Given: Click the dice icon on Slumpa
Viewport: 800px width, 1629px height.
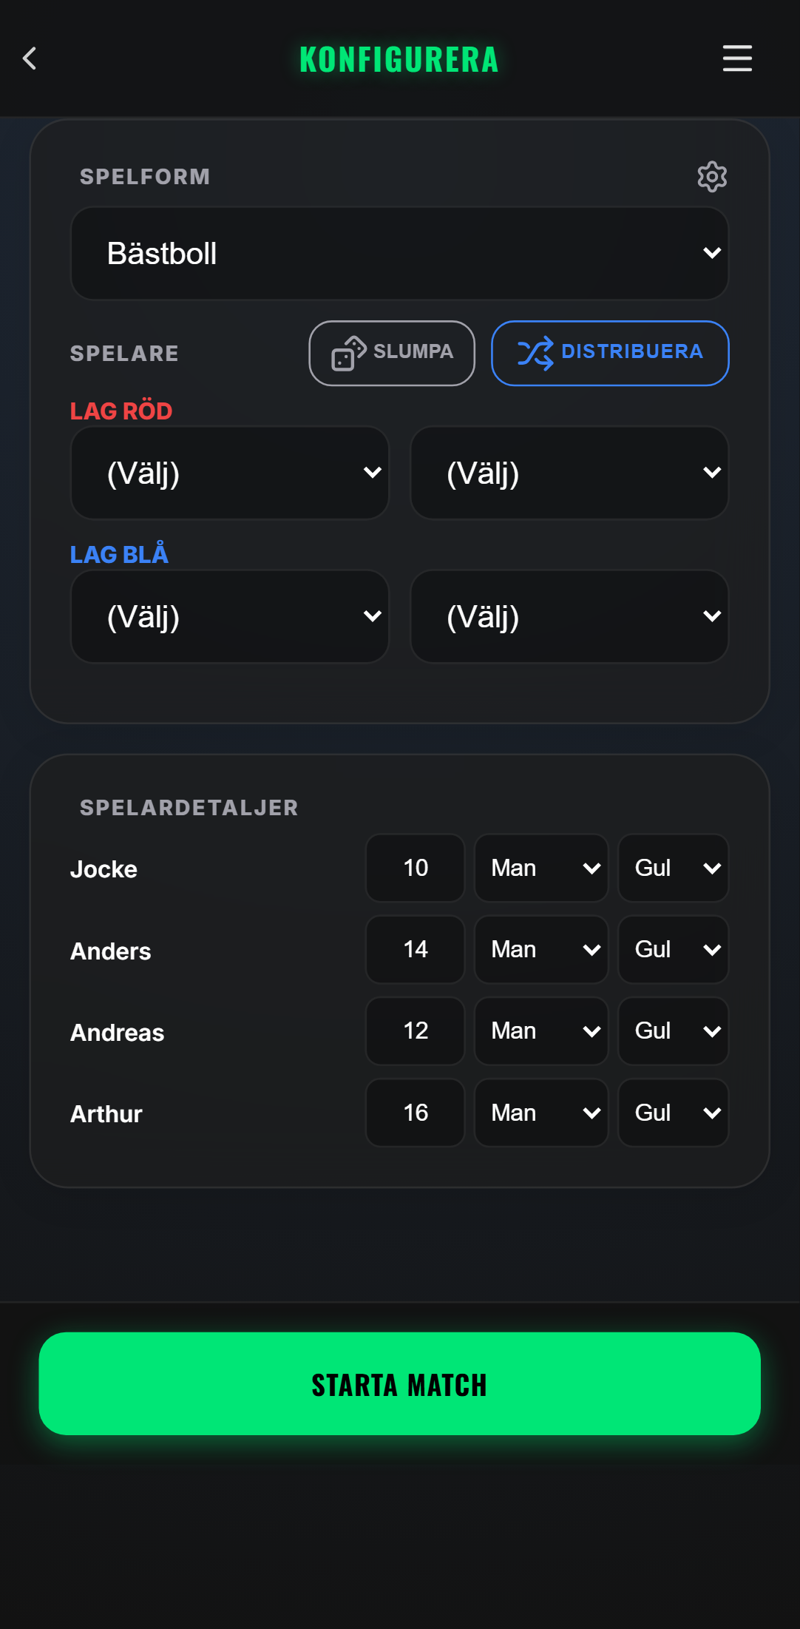Looking at the screenshot, I should tap(349, 353).
